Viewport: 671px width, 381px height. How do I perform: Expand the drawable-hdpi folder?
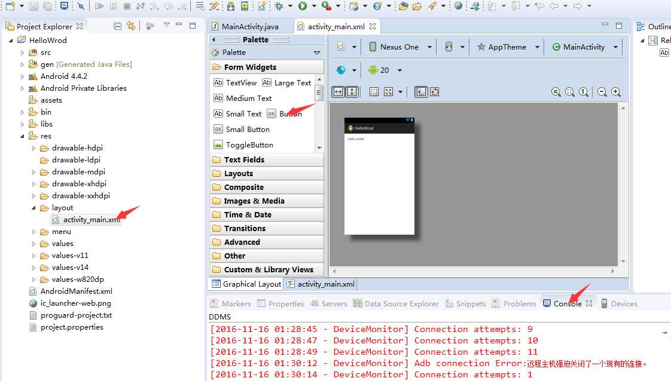(x=33, y=148)
